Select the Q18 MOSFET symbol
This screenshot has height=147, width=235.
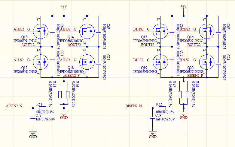(87, 62)
